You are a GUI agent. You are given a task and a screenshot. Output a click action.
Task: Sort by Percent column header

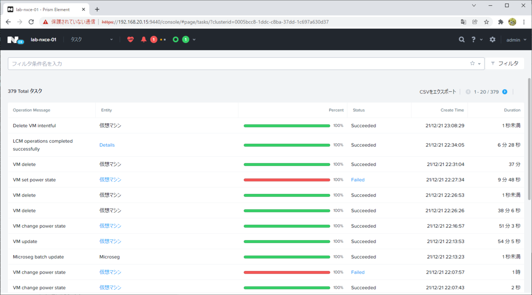pos(336,110)
